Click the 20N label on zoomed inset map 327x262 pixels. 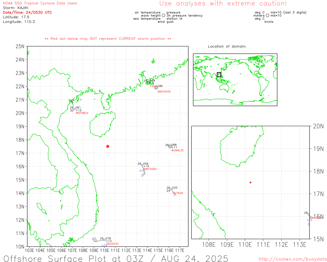[x=318, y=126]
